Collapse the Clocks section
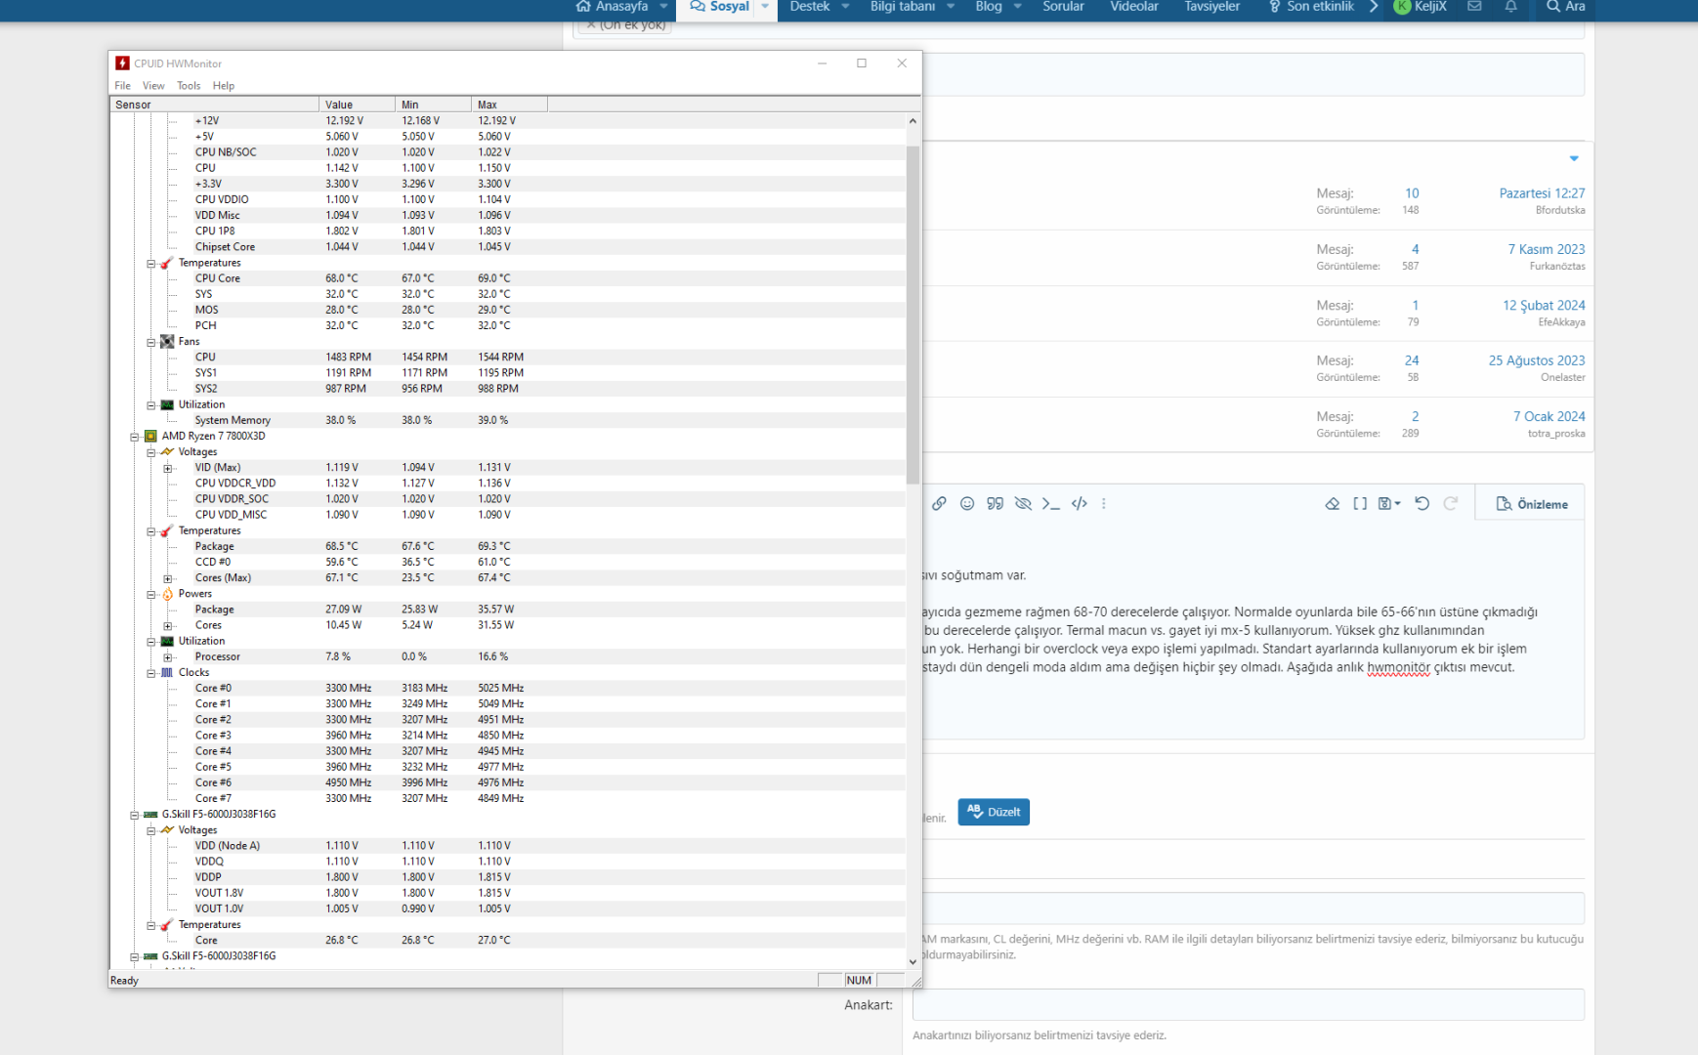The width and height of the screenshot is (1698, 1055). point(151,674)
